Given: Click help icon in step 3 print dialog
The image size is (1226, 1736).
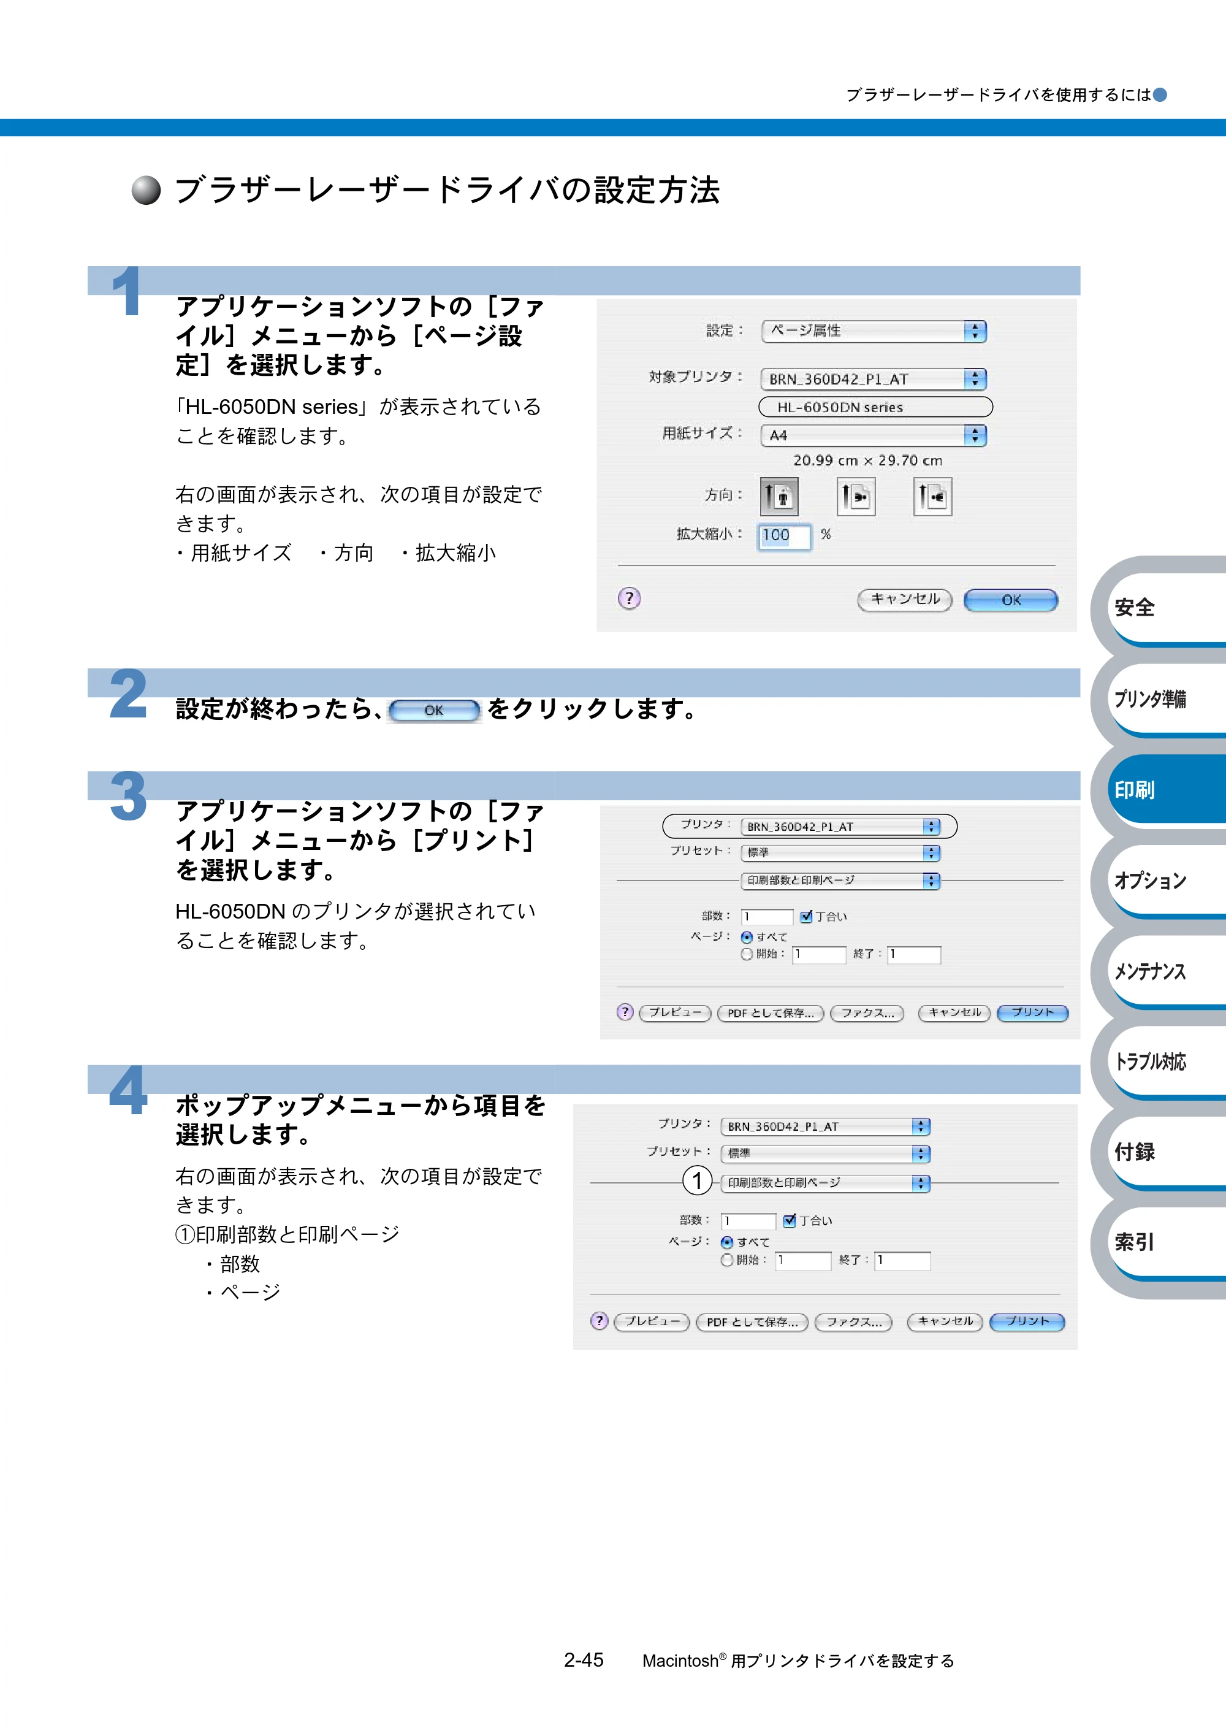Looking at the screenshot, I should [x=625, y=1012].
